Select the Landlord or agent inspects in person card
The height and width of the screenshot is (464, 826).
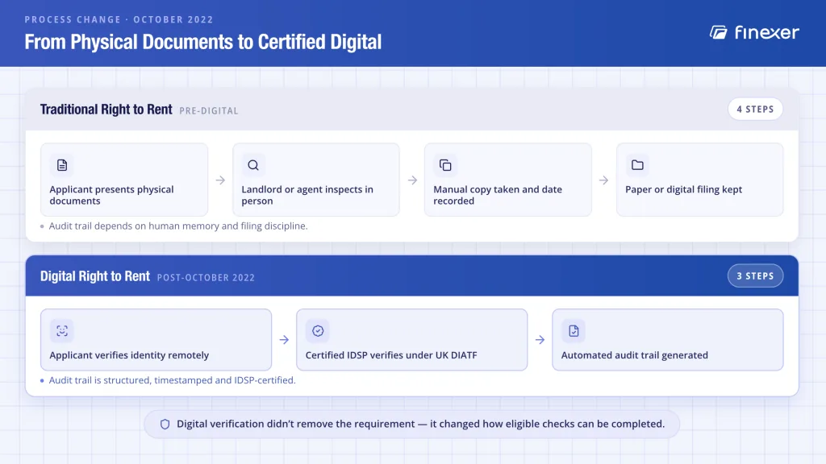(316, 180)
